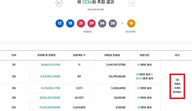Click the plus sign before the bonus ball
Image resolution: width=192 pixels, height=111 pixels.
(x=122, y=23)
